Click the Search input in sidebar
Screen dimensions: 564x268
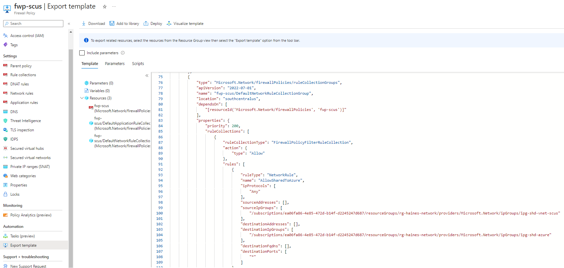[x=33, y=24]
